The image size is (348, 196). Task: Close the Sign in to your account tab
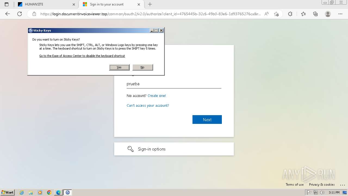[139, 4]
